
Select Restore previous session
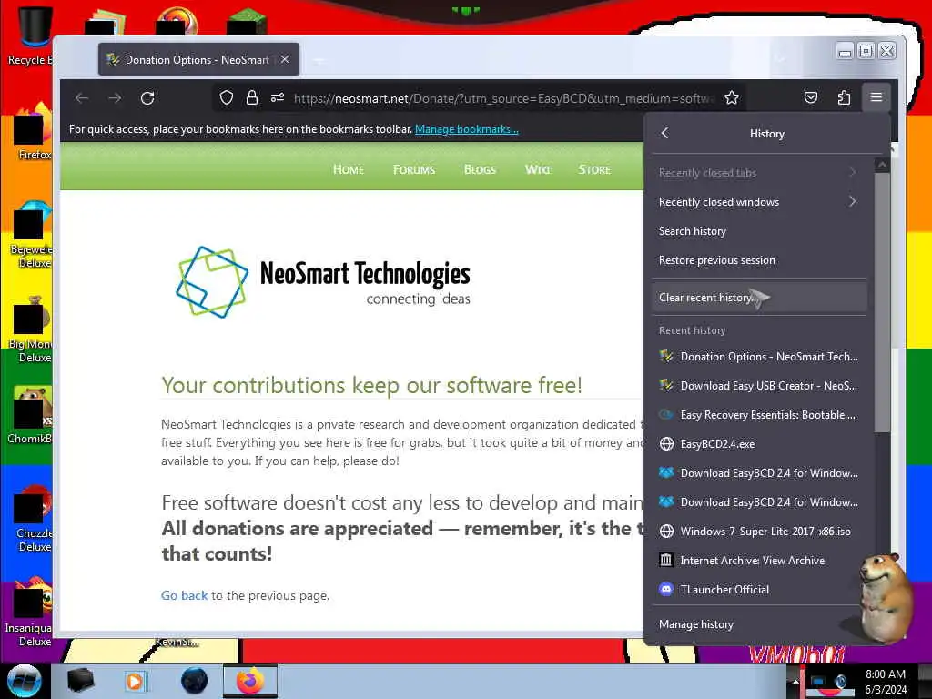(759, 260)
